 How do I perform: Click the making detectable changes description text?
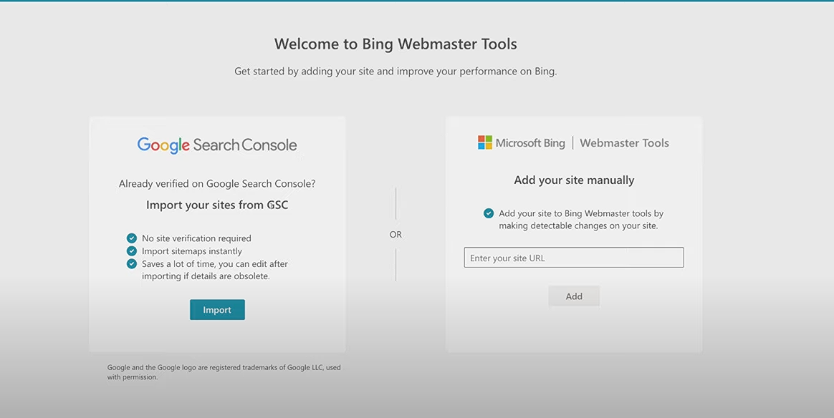point(578,225)
